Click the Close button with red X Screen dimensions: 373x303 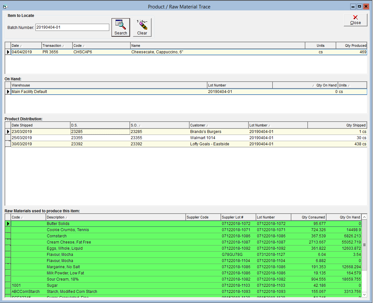355,20
